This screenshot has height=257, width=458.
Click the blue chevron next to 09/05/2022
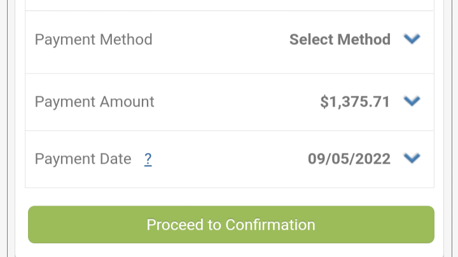(412, 158)
